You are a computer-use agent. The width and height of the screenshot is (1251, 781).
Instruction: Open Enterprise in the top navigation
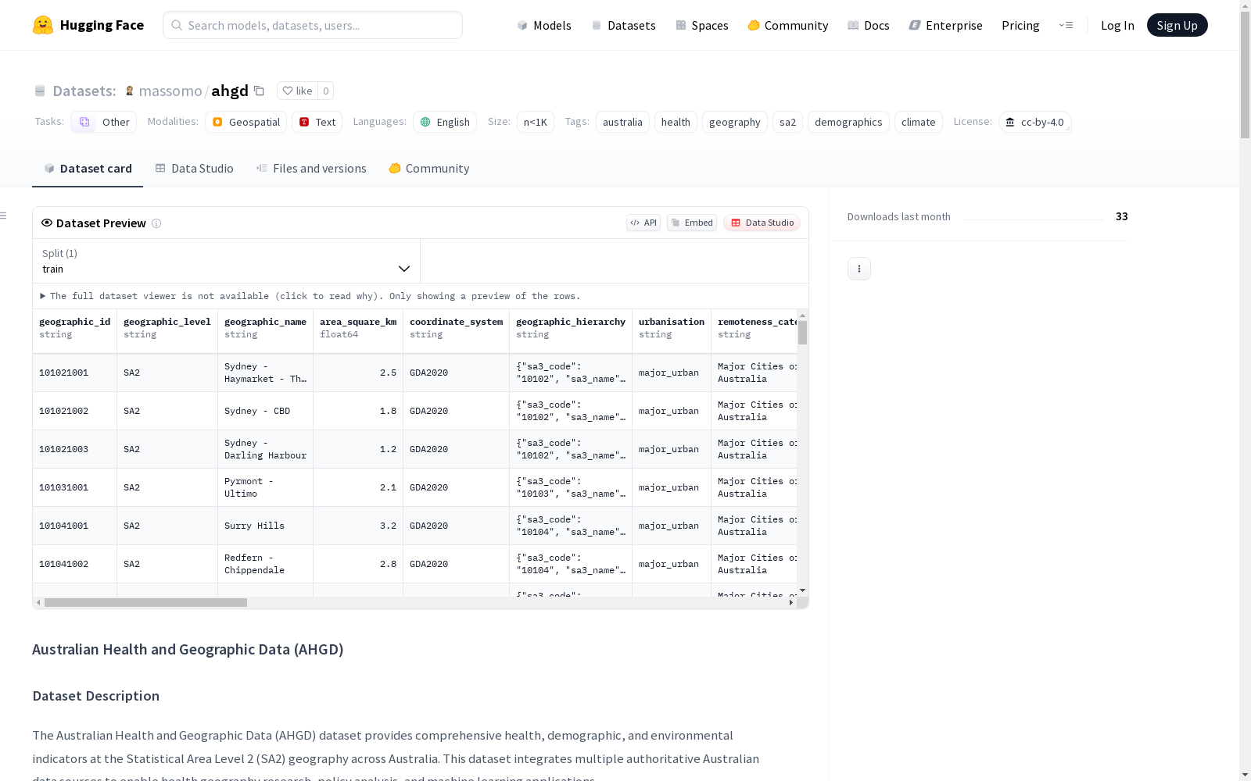[946, 25]
